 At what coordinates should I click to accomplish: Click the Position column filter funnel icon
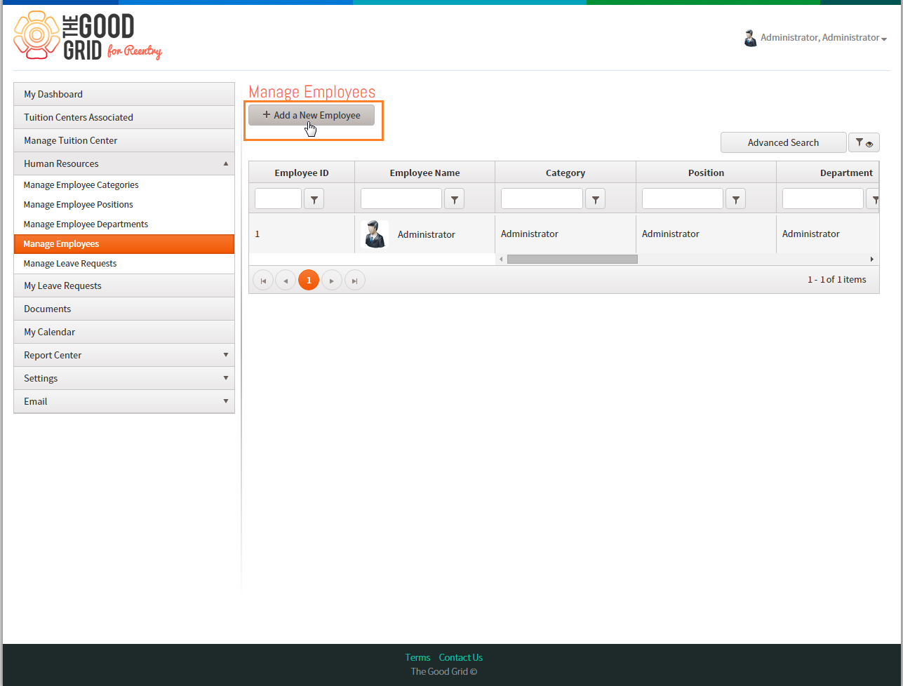pos(735,199)
